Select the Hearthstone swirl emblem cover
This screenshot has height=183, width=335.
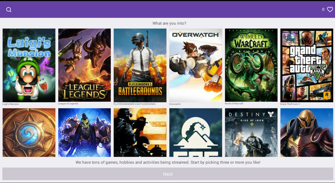click(x=29, y=133)
